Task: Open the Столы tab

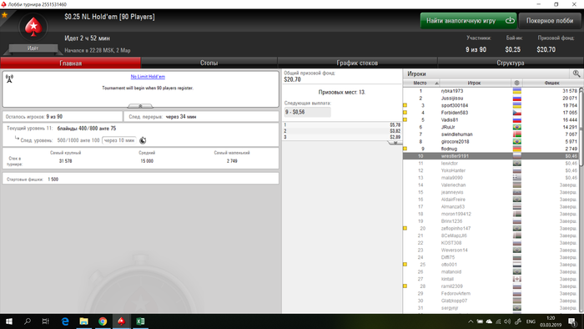Action: [x=209, y=63]
